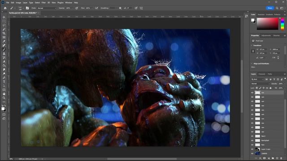Select the Zoom tool in the toolbox
This screenshot has height=161, width=287.
click(4, 98)
